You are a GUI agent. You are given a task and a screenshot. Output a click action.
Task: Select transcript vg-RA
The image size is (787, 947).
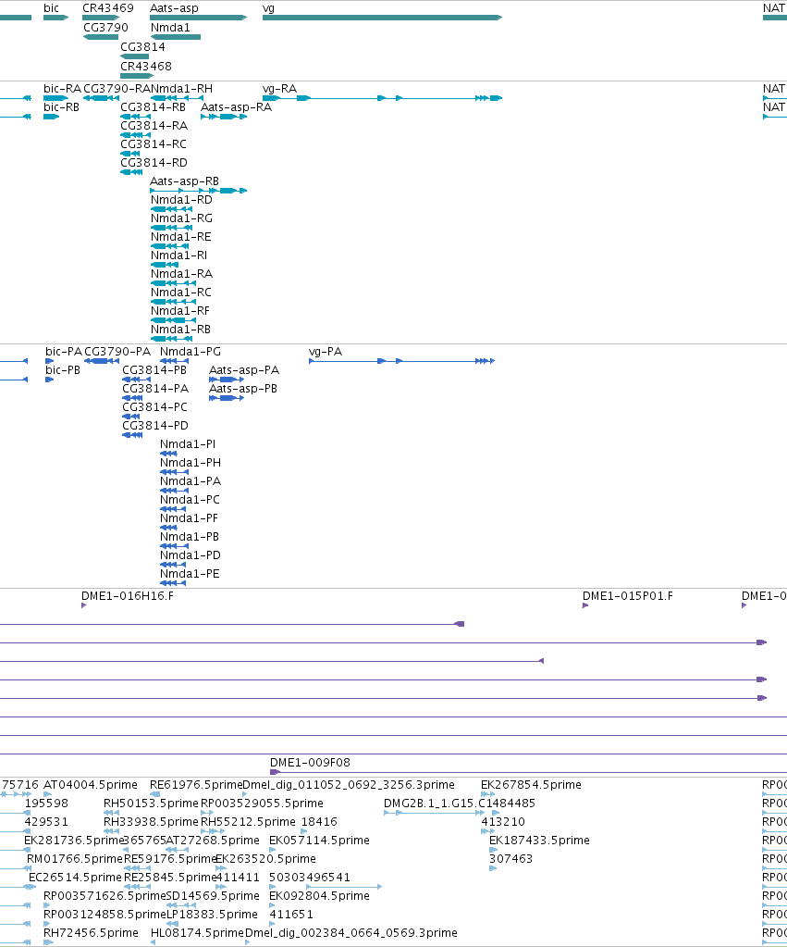[x=382, y=98]
